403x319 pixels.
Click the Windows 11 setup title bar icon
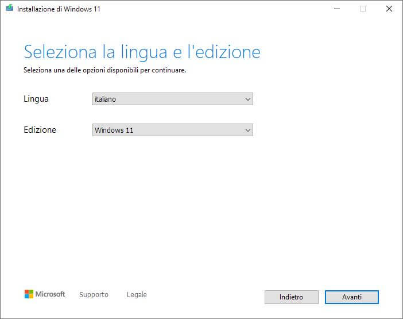pos(10,8)
